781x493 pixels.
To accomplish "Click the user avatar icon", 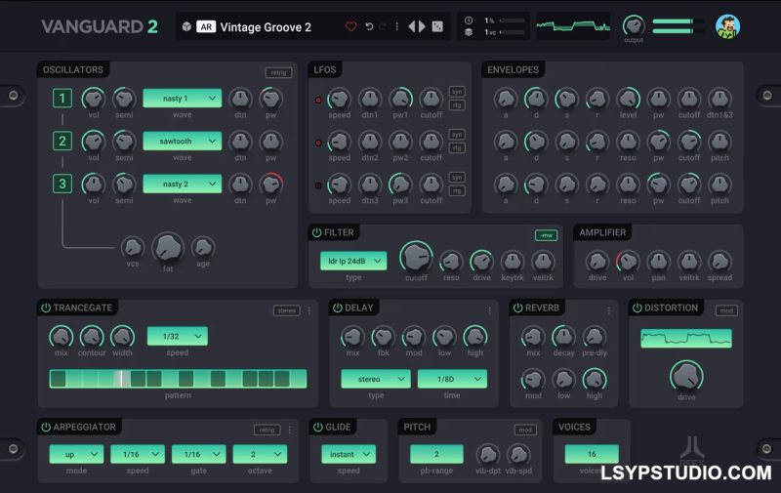I will click(x=727, y=26).
